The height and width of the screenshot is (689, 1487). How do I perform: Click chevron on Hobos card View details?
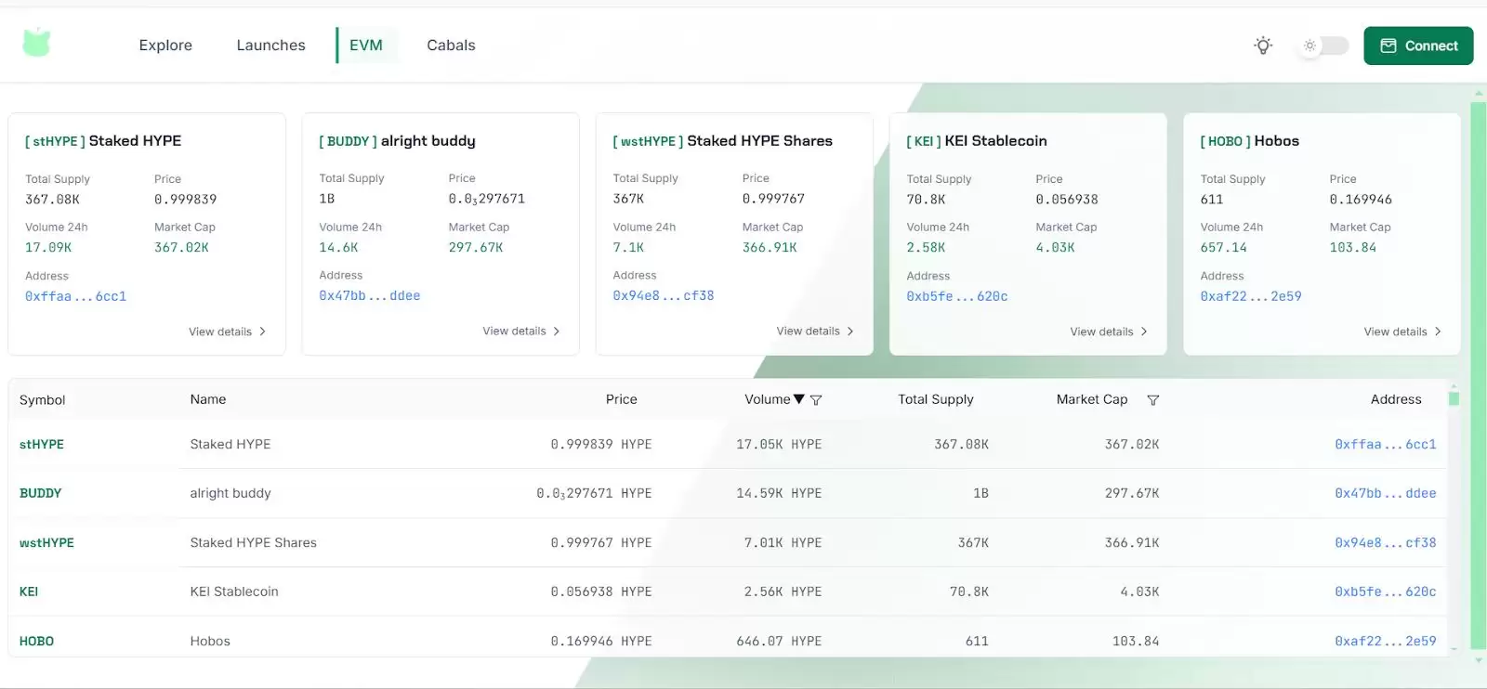pos(1438,331)
